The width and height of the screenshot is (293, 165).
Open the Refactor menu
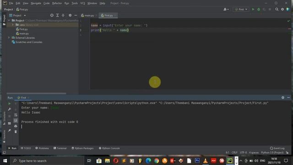57,3
